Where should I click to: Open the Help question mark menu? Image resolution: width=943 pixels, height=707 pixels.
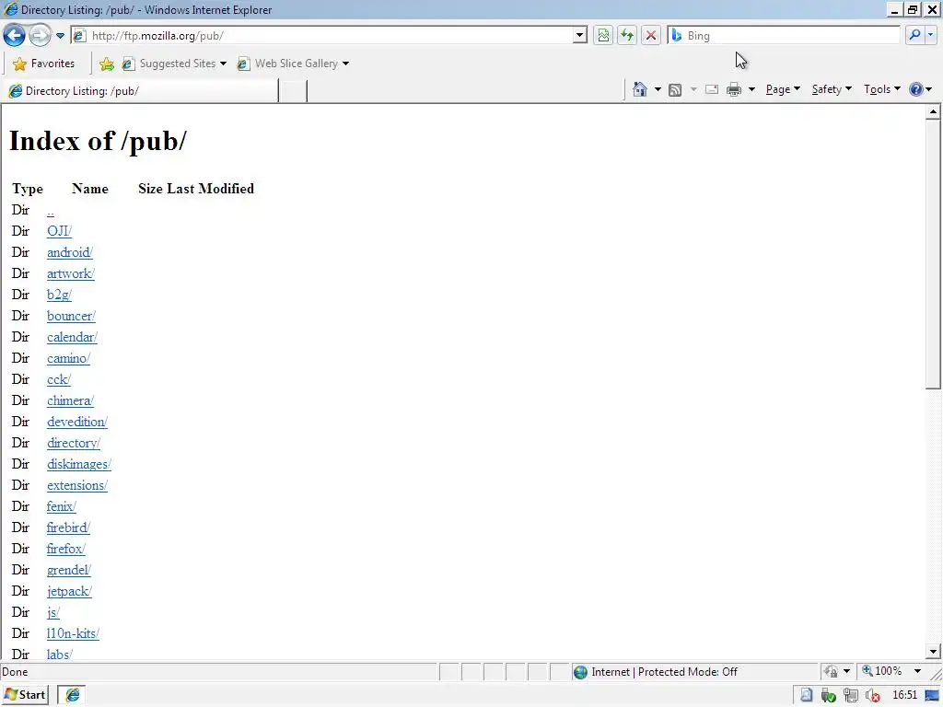click(920, 89)
